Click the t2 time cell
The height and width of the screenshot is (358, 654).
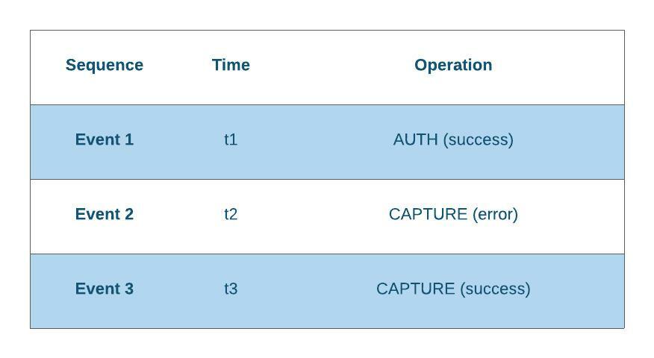[231, 214]
